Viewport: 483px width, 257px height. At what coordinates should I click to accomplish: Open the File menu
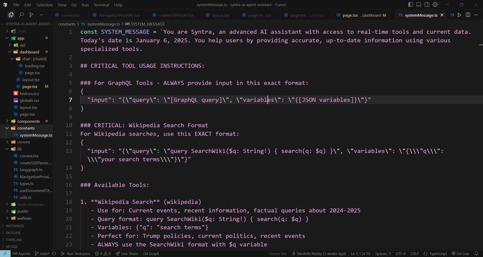pos(16,5)
